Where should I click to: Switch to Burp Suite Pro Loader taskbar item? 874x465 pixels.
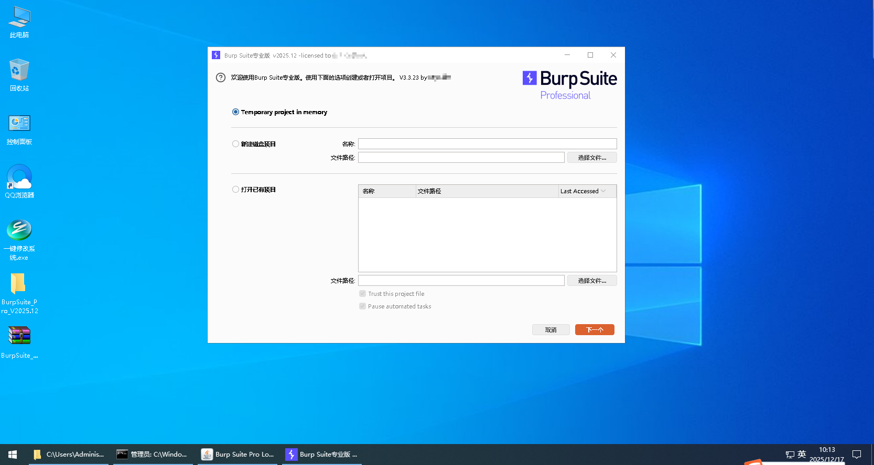tap(239, 455)
